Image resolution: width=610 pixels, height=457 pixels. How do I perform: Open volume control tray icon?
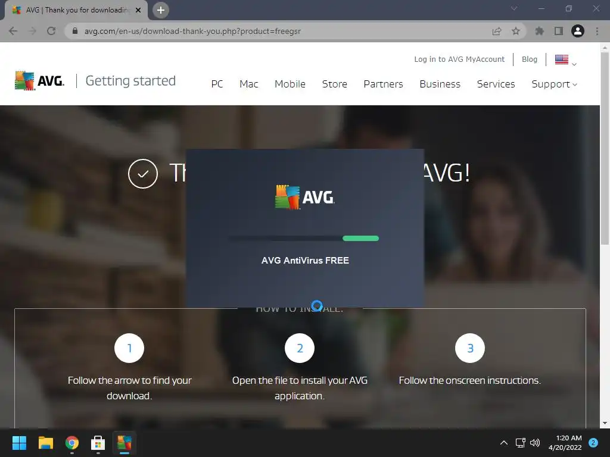click(x=535, y=443)
